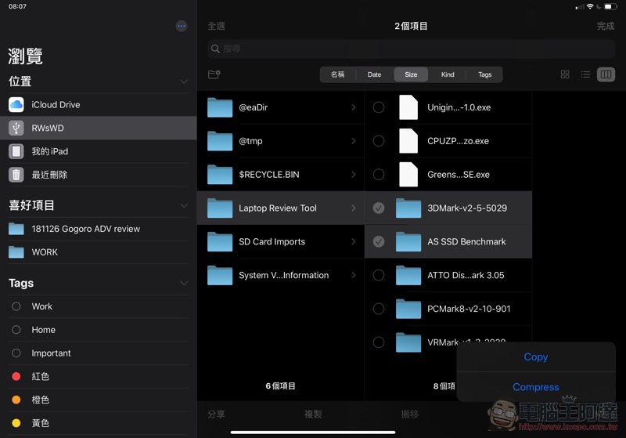The height and width of the screenshot is (438, 626).
Task: Expand @tmp row chevron
Action: click(x=354, y=141)
